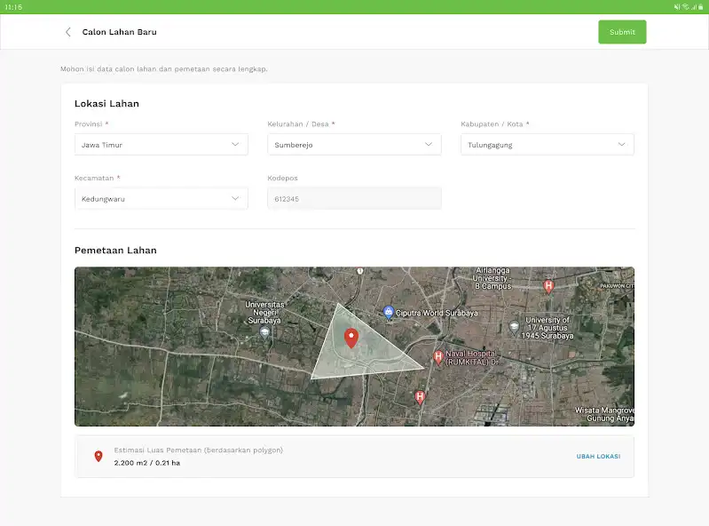Click the '2.200 m2 / 0.21 ha' value

point(147,463)
